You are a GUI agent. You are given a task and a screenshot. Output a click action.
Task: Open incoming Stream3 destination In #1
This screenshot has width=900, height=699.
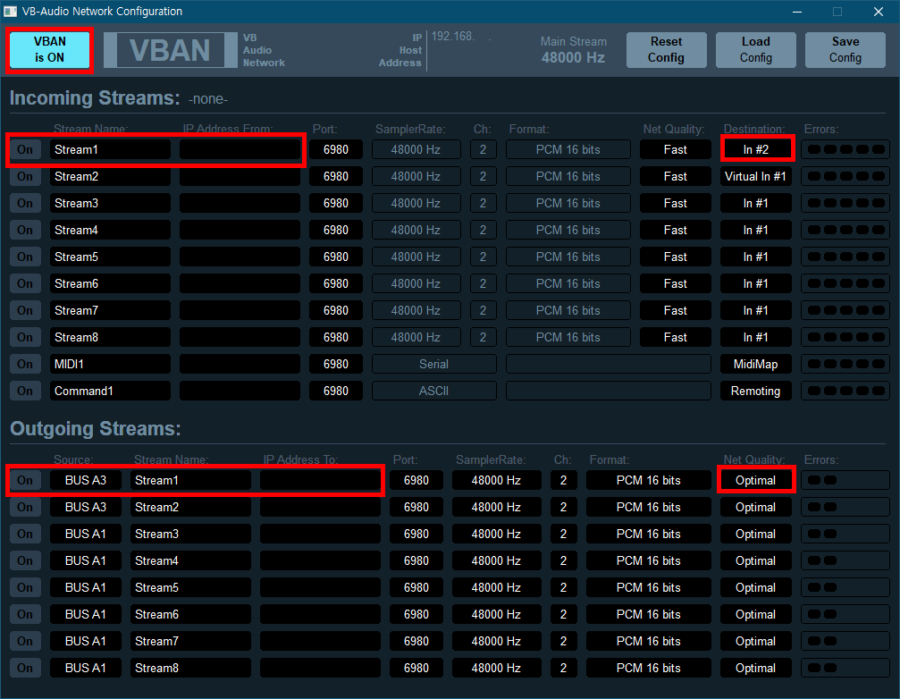click(756, 203)
